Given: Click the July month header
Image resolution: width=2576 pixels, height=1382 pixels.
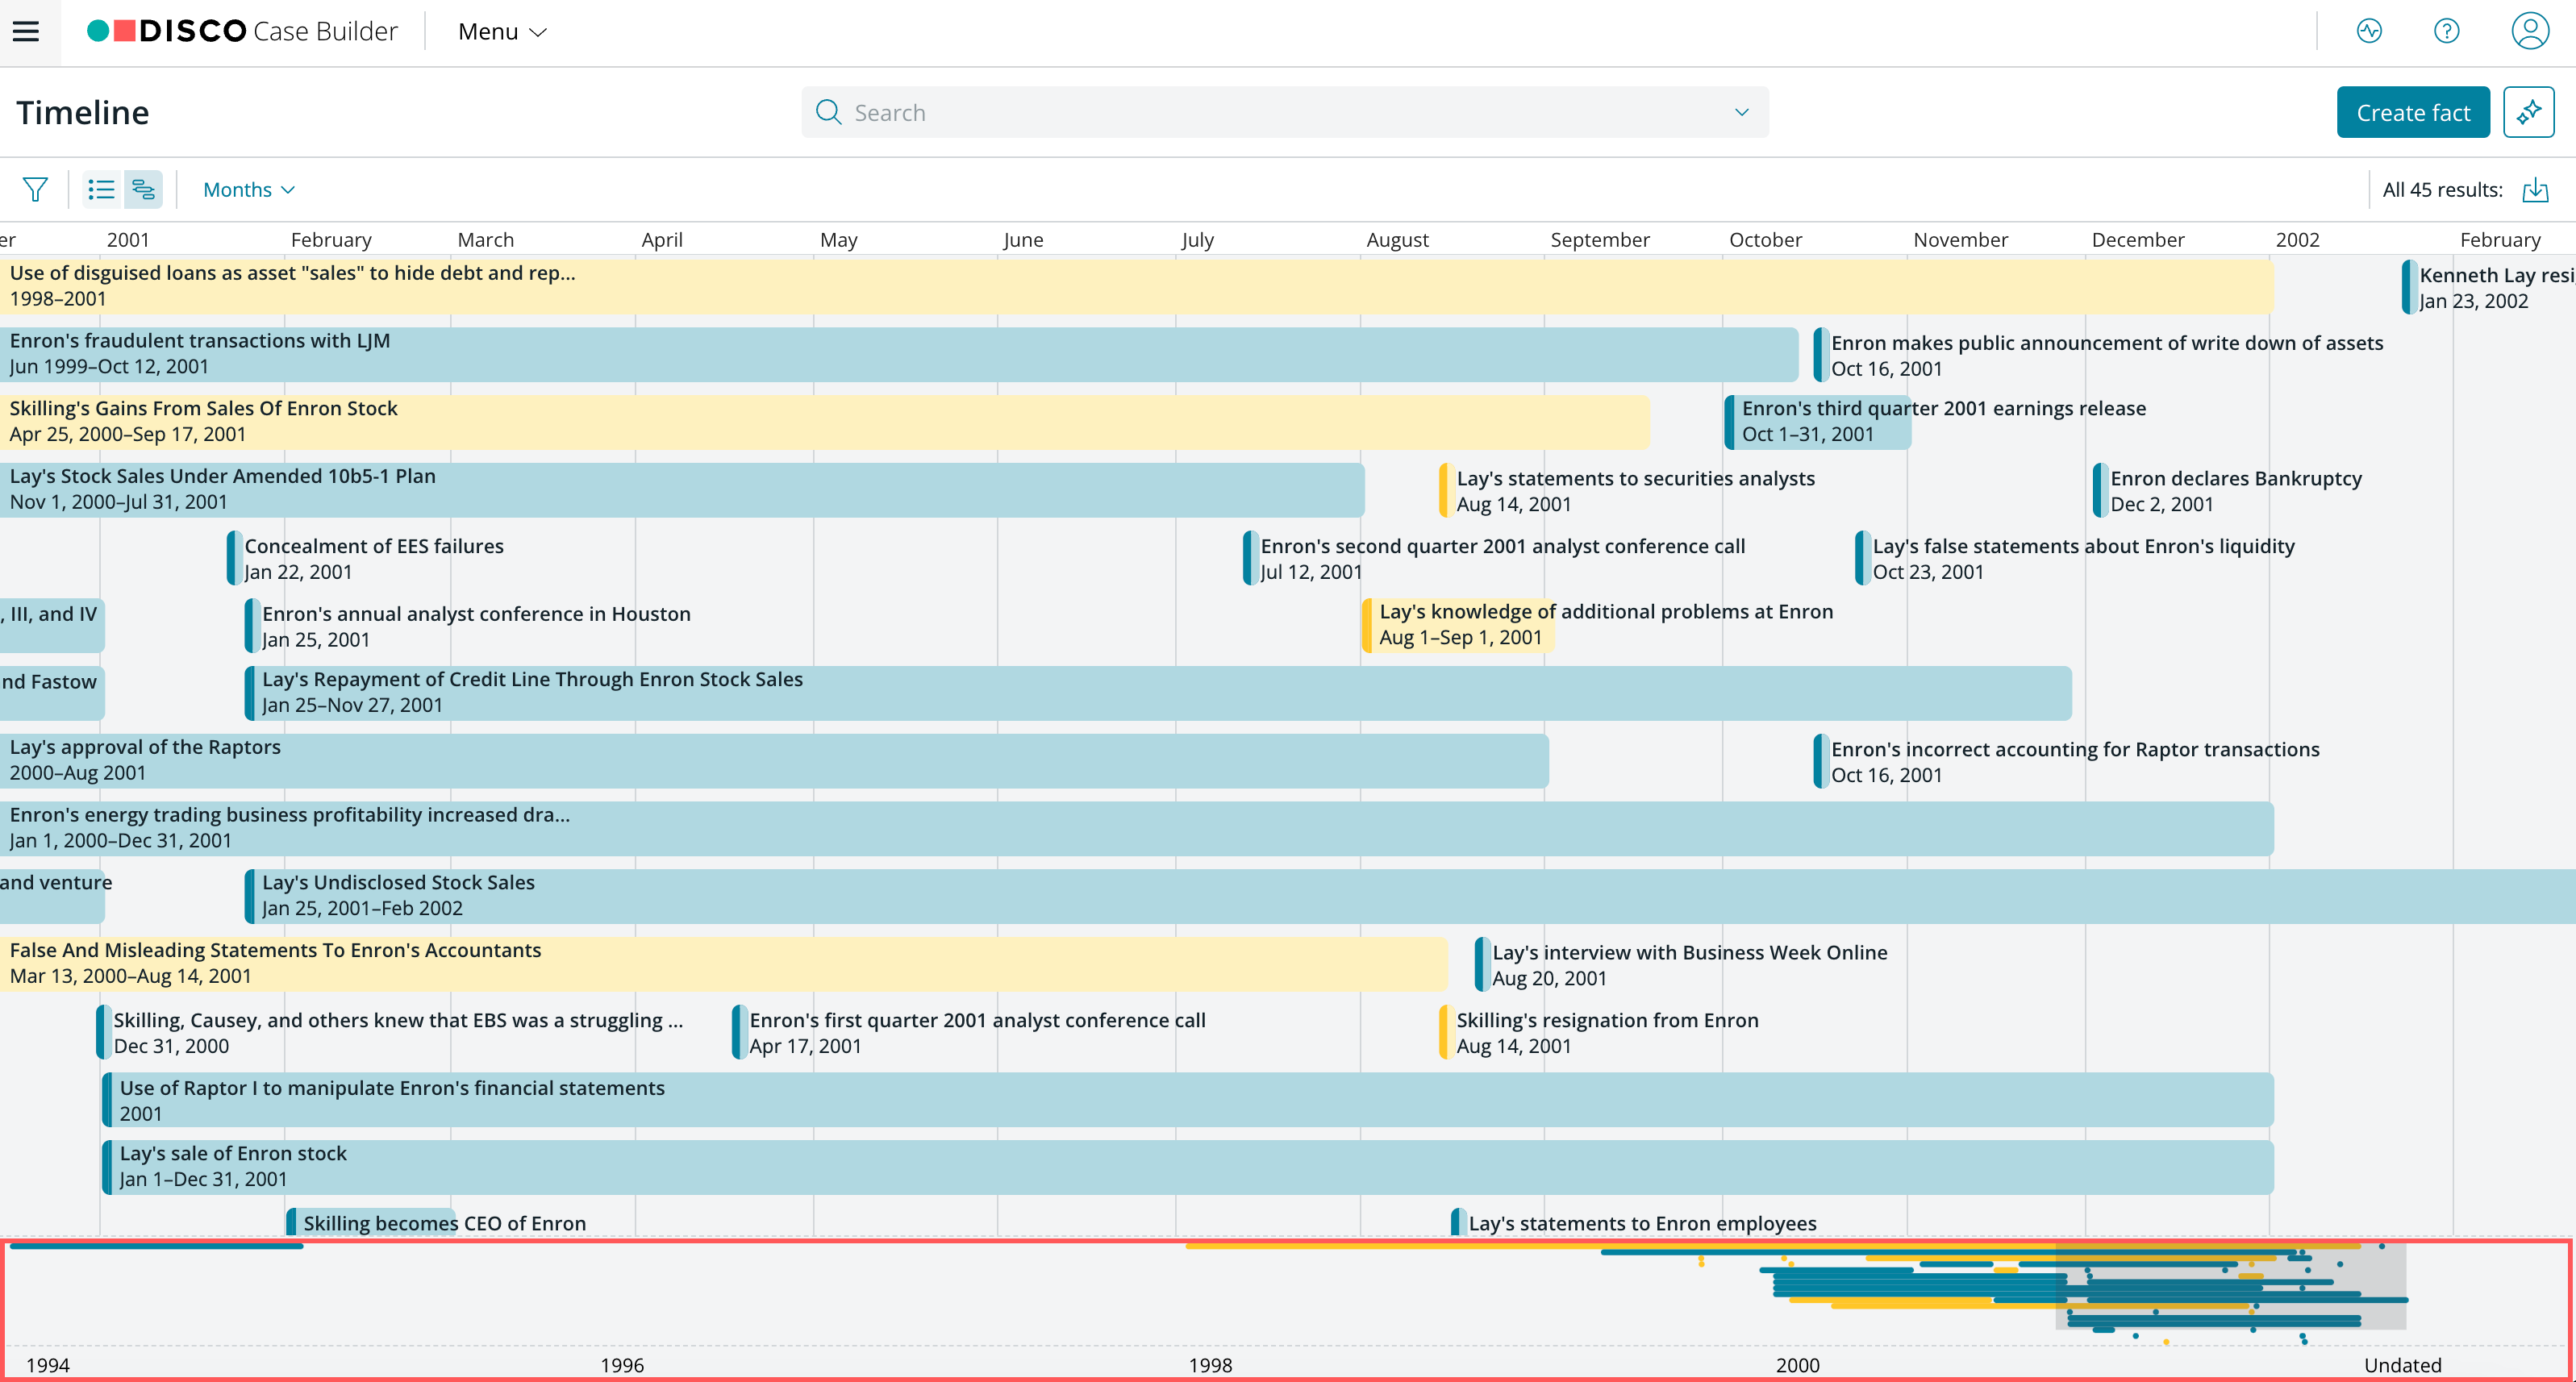Looking at the screenshot, I should 1197,239.
